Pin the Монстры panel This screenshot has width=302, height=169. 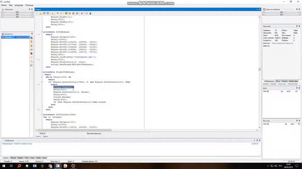[x=297, y=121]
